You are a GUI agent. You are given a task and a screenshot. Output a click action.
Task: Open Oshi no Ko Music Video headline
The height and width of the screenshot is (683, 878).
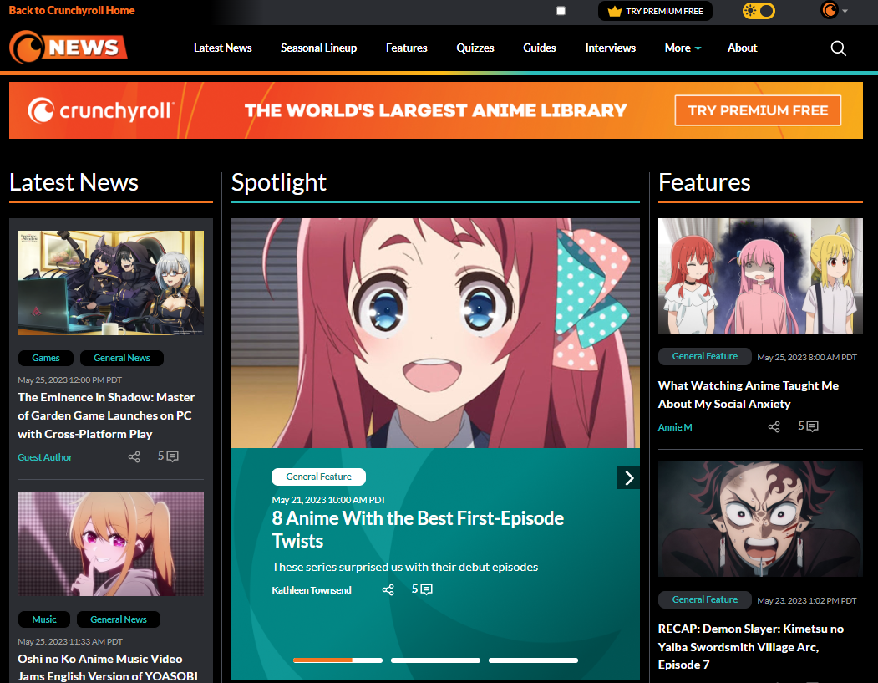pos(108,667)
